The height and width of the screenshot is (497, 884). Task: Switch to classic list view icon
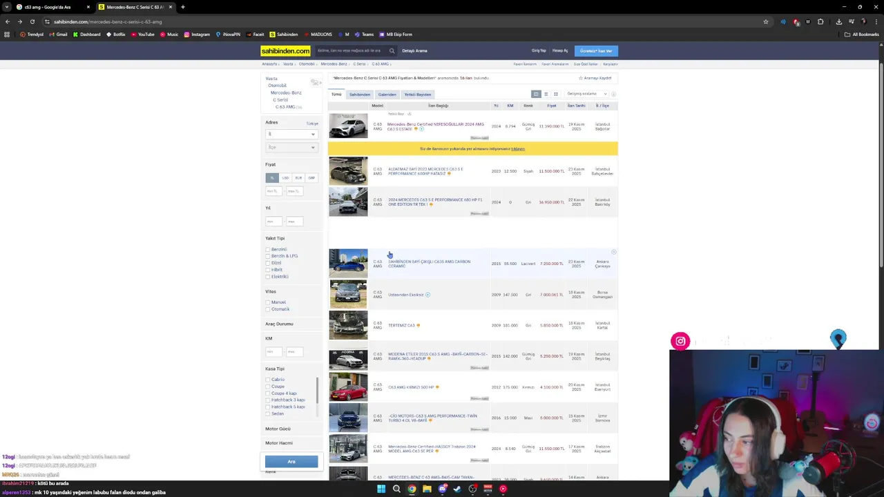point(536,94)
